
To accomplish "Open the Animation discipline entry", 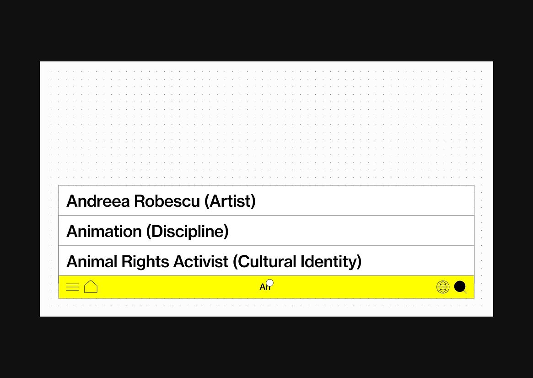I will (147, 232).
